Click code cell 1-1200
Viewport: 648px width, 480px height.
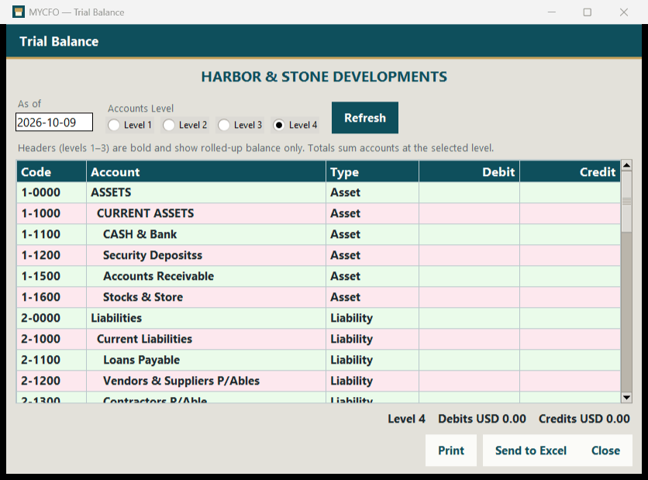(52, 255)
